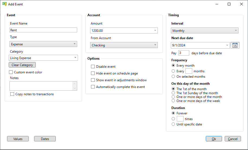This screenshot has height=150, width=248.
Task: Enable Custom event color checkbox
Action: click(x=11, y=72)
